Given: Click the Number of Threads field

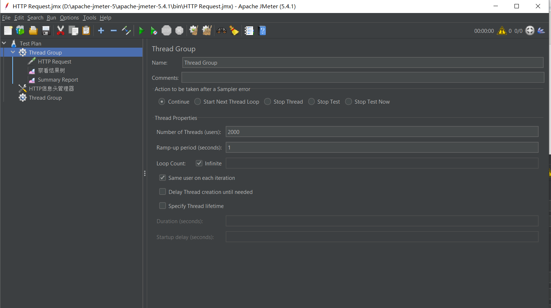Looking at the screenshot, I should [382, 132].
